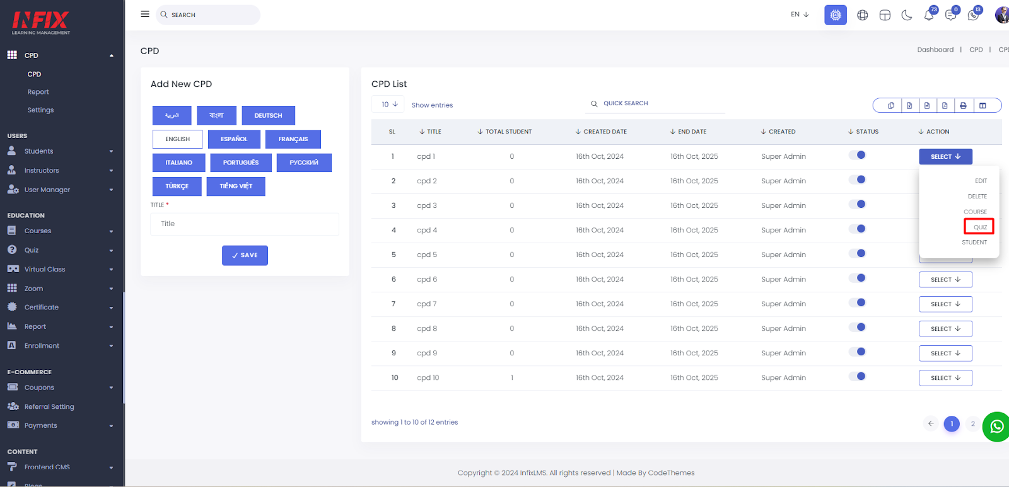This screenshot has height=487, width=1009.
Task: Expand the Courses sidebar menu
Action: coord(61,231)
